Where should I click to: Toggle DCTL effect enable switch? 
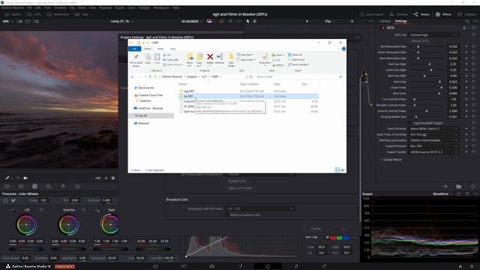click(x=382, y=28)
